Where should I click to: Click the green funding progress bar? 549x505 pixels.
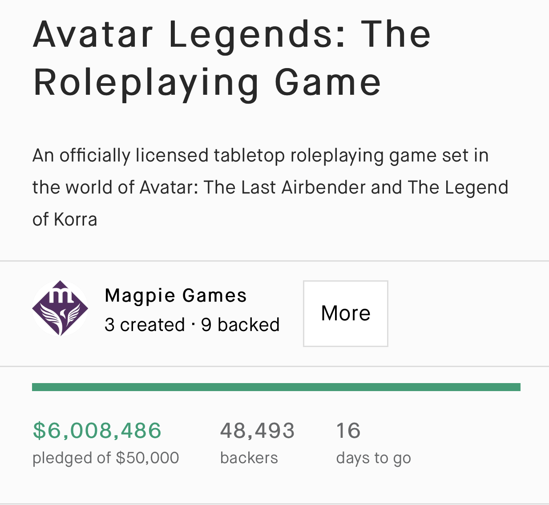coord(276,387)
